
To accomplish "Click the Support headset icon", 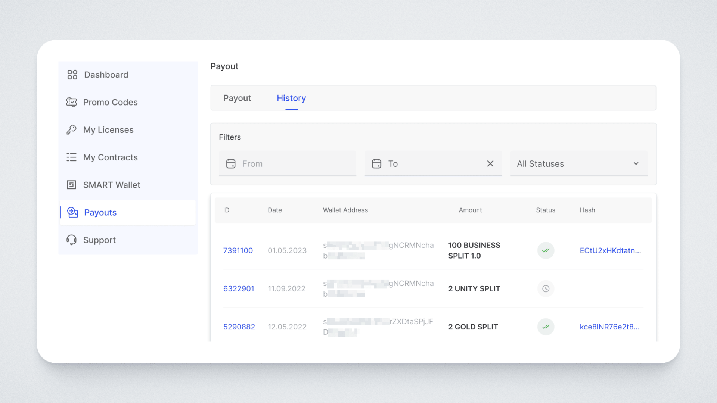I will pyautogui.click(x=71, y=240).
